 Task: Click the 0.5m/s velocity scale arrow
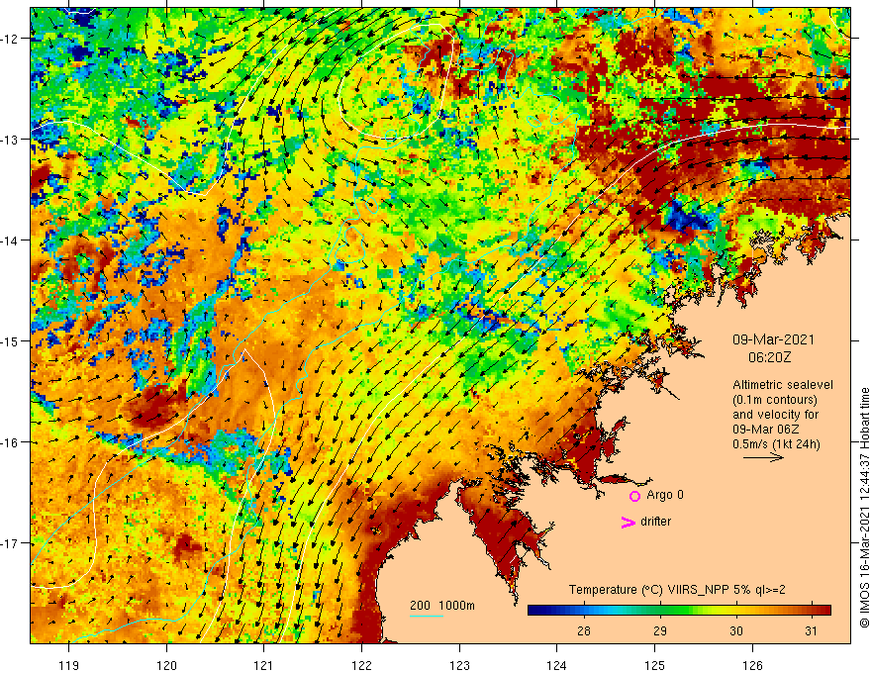click(764, 457)
